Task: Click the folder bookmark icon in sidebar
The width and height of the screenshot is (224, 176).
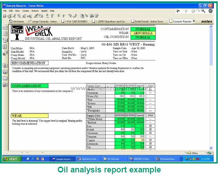Action: pyautogui.click(x=5, y=78)
